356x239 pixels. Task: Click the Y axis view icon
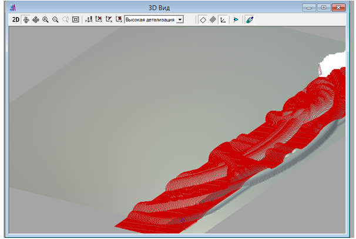click(109, 19)
